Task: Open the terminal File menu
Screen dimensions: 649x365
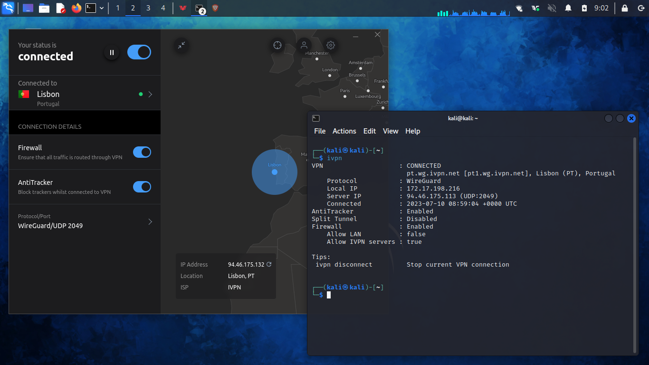Action: point(320,131)
